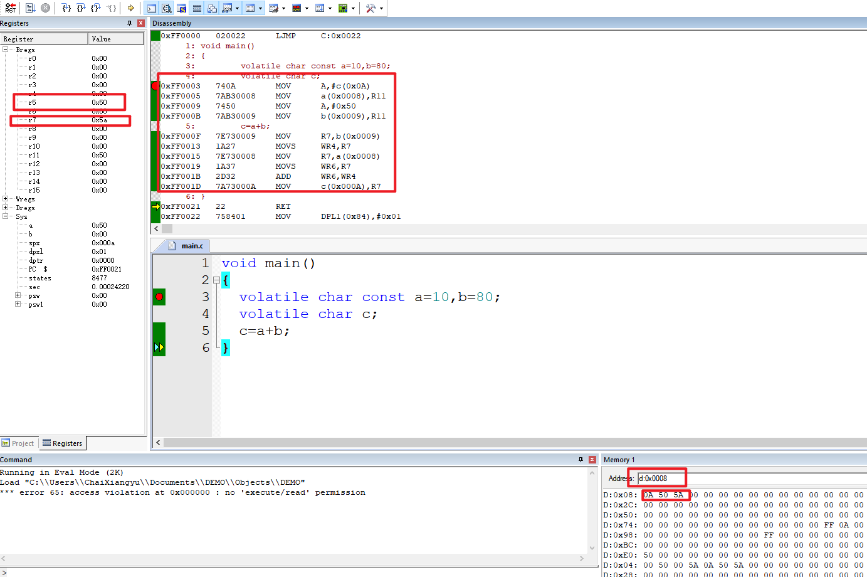Select register r5 row

tap(72, 102)
